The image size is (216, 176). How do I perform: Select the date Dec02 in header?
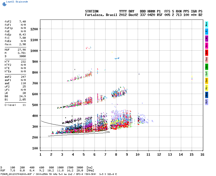click(x=133, y=15)
